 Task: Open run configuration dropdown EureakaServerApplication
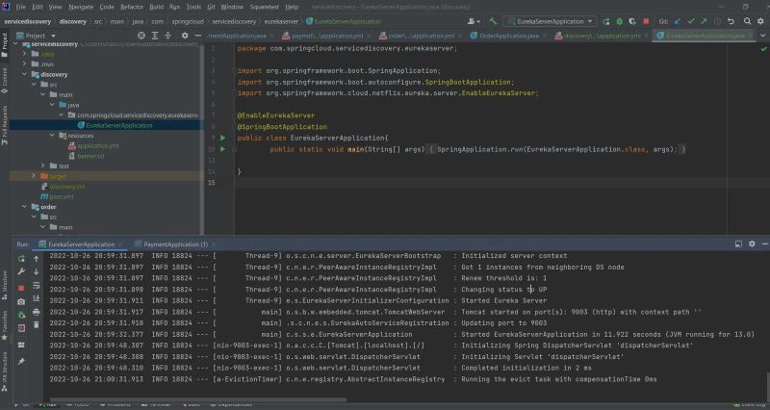point(550,21)
